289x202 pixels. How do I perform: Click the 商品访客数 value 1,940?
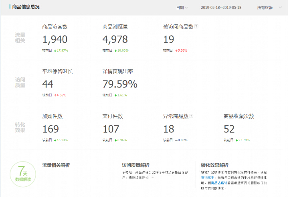point(55,39)
